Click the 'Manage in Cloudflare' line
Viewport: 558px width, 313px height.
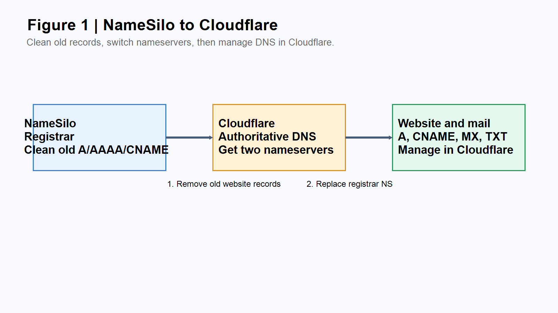point(455,150)
